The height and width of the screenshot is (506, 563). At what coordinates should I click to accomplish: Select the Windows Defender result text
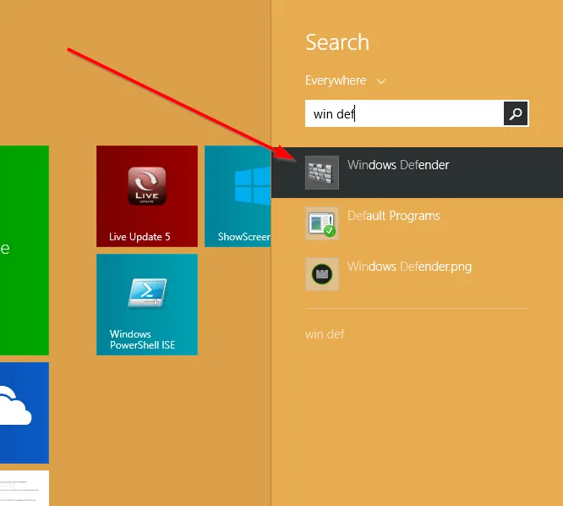point(398,165)
